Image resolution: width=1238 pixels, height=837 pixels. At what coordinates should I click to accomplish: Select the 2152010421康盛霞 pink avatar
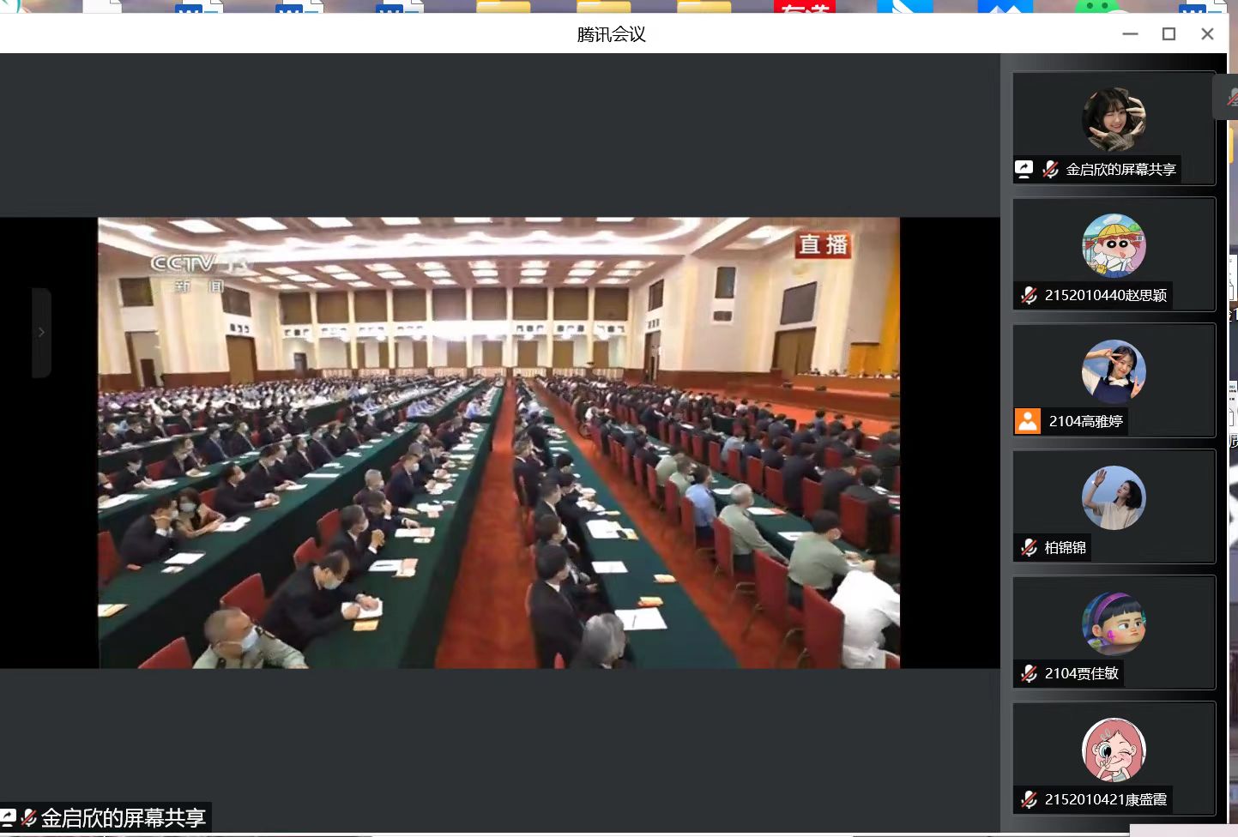[x=1114, y=750]
